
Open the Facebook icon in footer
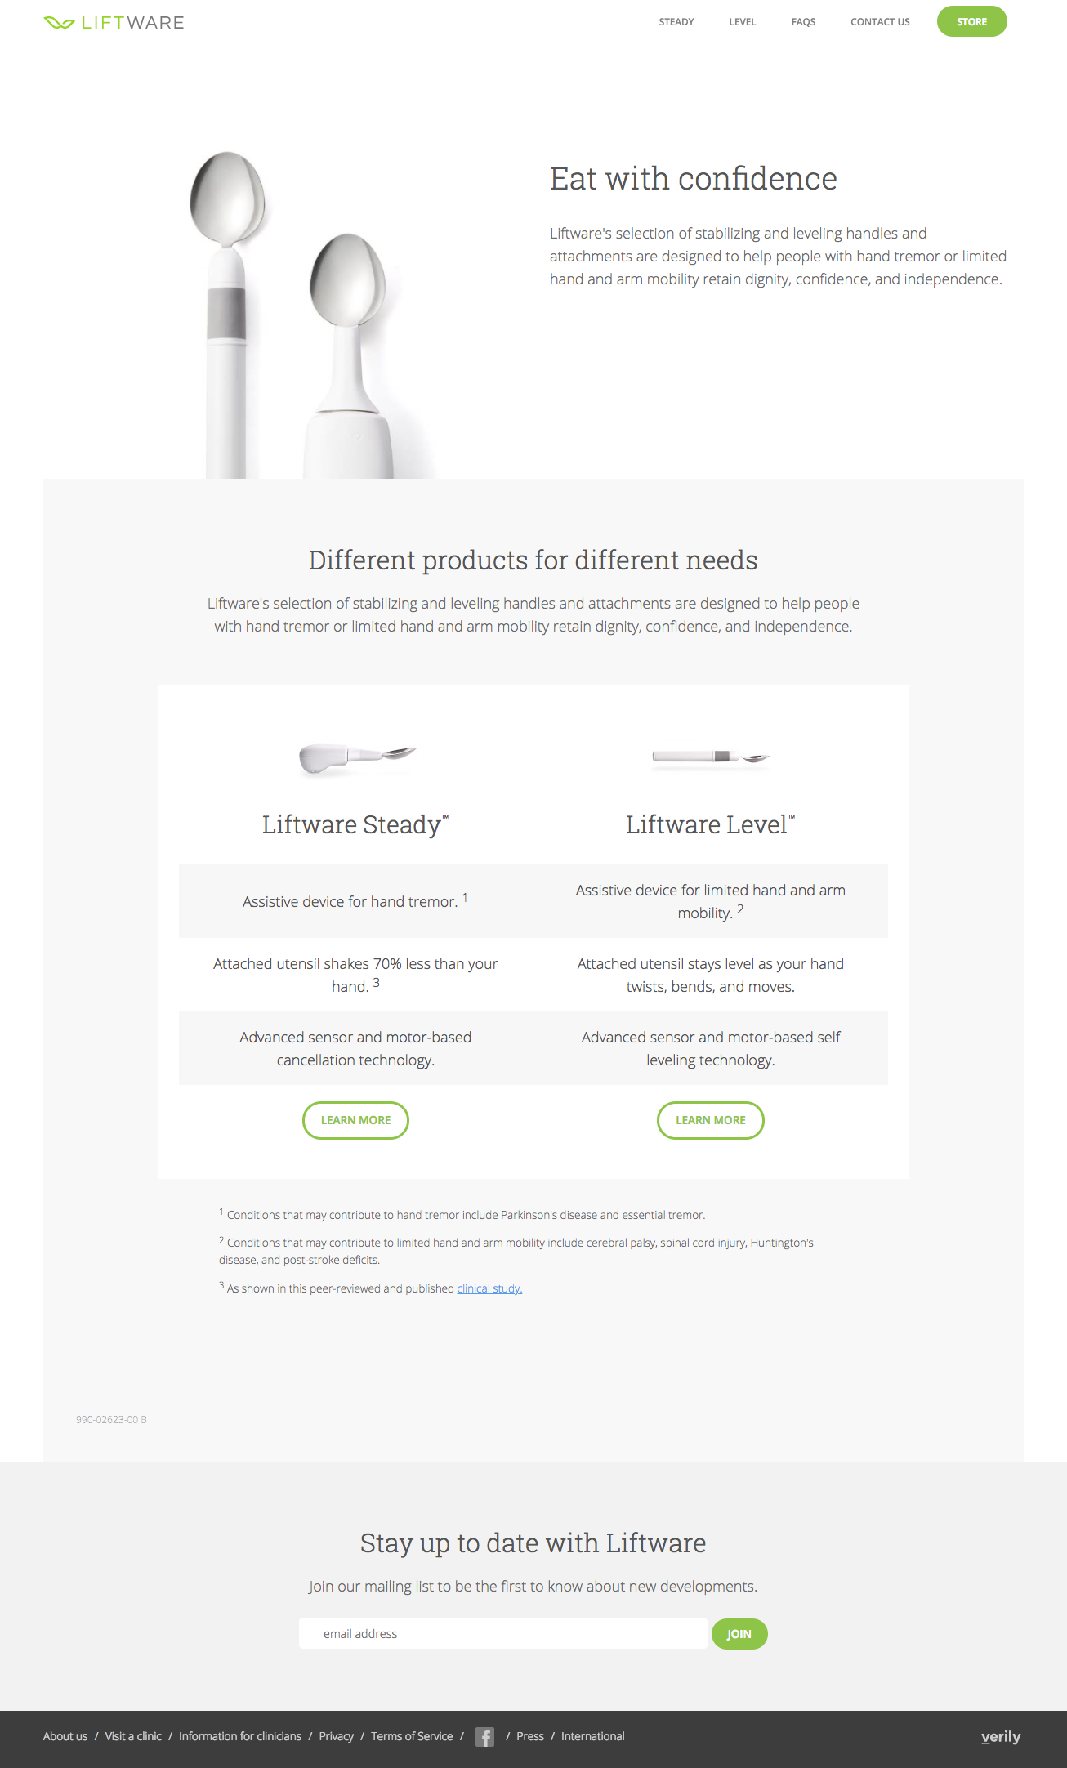tap(484, 1737)
